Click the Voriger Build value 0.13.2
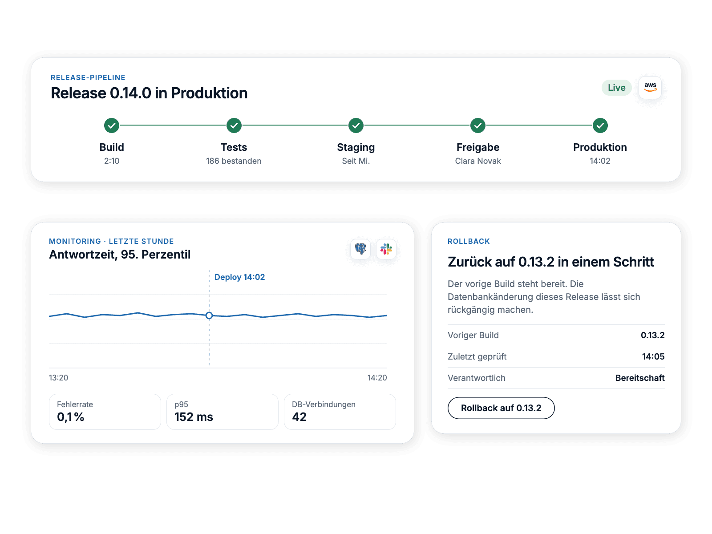This screenshot has height=534, width=712. [653, 335]
